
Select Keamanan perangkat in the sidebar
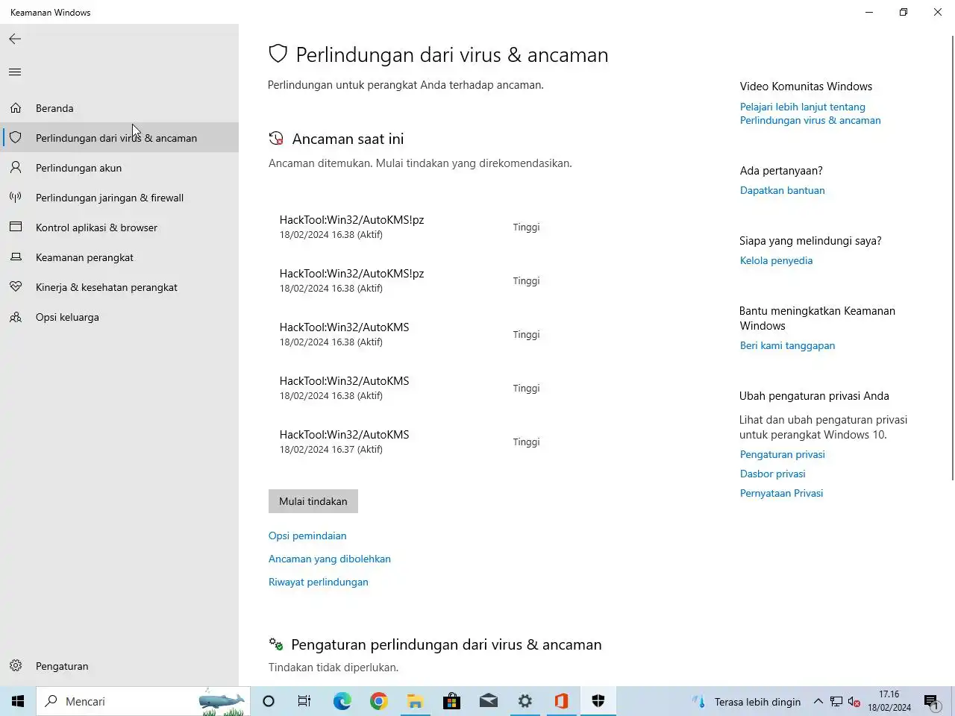point(119,257)
